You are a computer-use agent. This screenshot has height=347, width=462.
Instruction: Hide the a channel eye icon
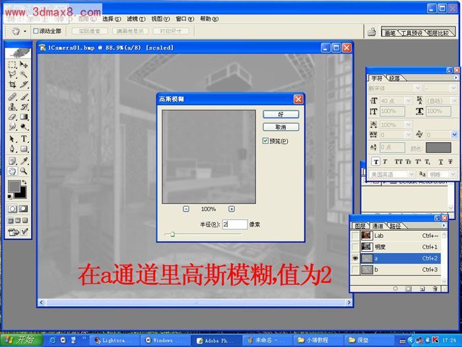click(x=356, y=258)
